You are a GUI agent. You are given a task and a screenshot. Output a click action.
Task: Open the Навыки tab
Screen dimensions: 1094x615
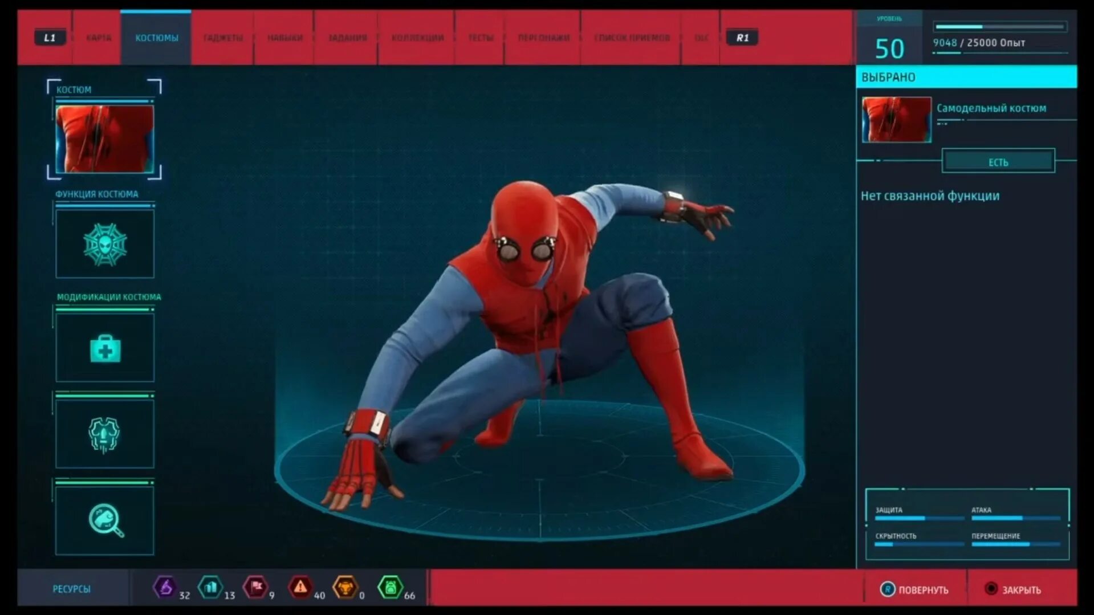(x=285, y=38)
